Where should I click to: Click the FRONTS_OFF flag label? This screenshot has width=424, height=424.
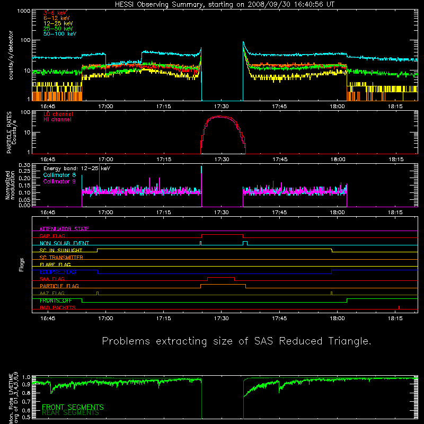pyautogui.click(x=56, y=301)
